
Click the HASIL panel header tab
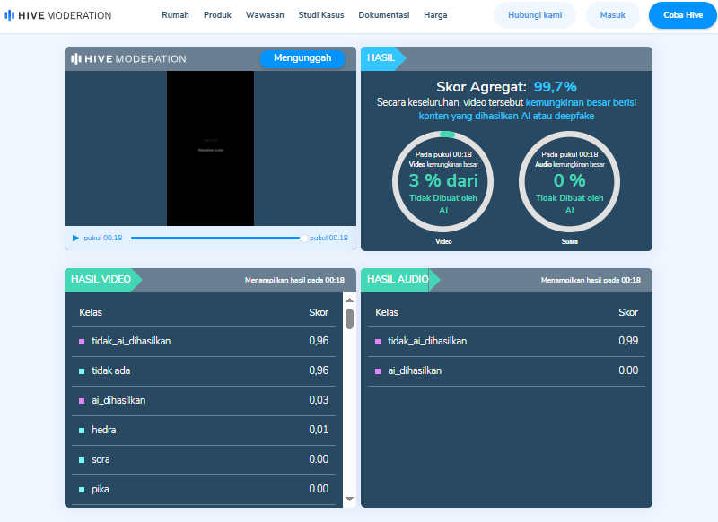coord(383,58)
